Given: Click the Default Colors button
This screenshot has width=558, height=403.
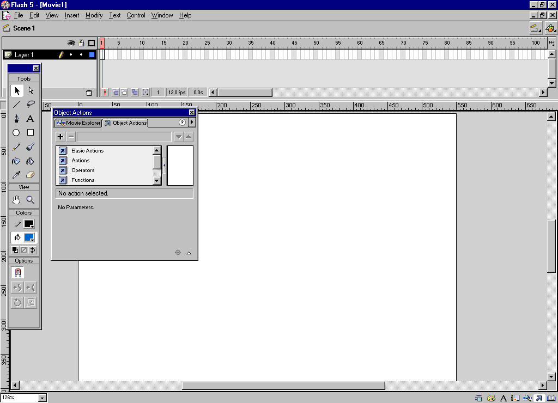Looking at the screenshot, I should [x=15, y=250].
